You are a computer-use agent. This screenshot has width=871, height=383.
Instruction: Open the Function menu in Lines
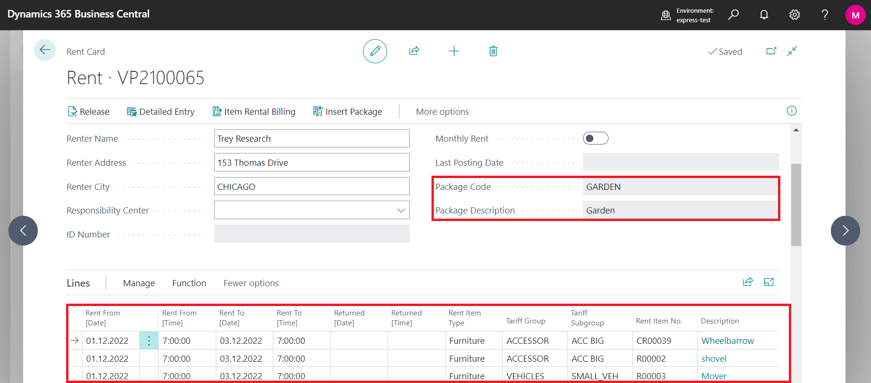(x=189, y=283)
